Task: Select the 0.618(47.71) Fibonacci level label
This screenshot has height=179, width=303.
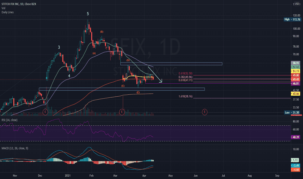Action: pos(185,80)
